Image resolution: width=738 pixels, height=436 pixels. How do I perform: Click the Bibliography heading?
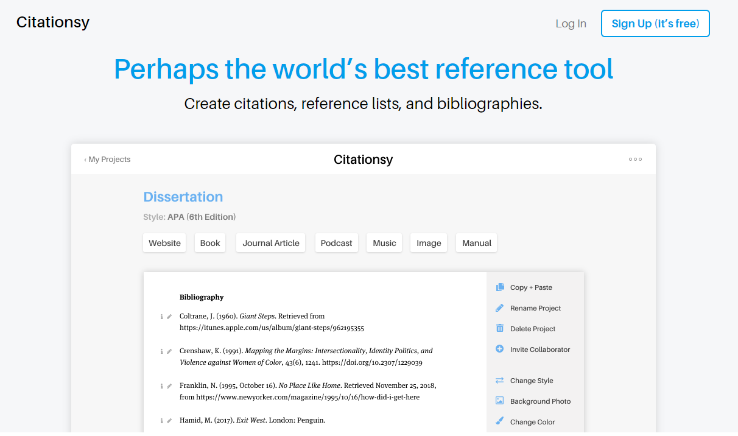point(202,297)
